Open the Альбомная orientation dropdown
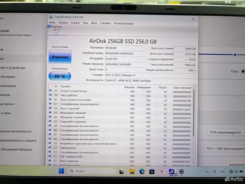This screenshot has width=245, height=184. (x=236, y=165)
